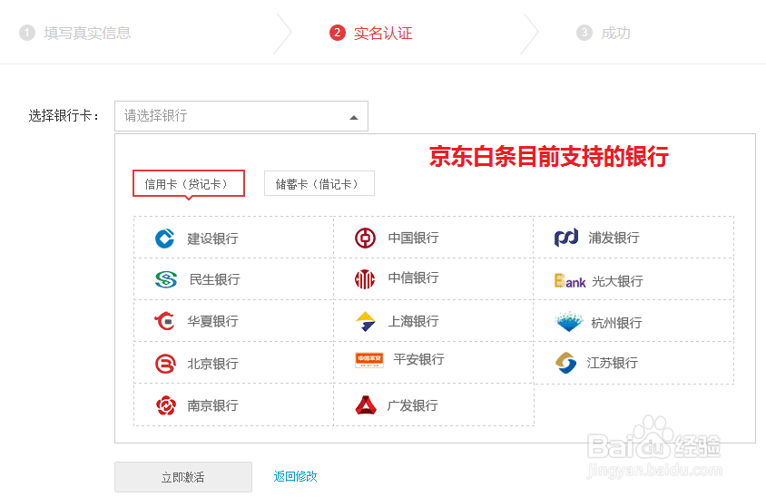Choose 南京银行 from the bank list
The height and width of the screenshot is (497, 766).
(233, 404)
